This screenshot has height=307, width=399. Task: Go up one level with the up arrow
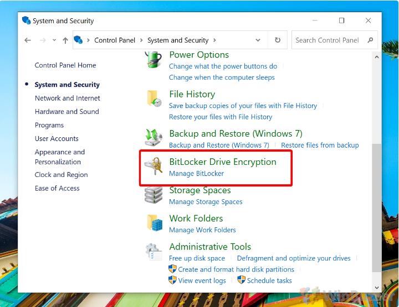click(x=65, y=40)
